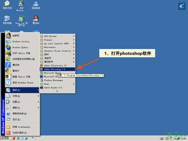Expand the ACD Systems program folder
This screenshot has width=188, height=141.
57,36
